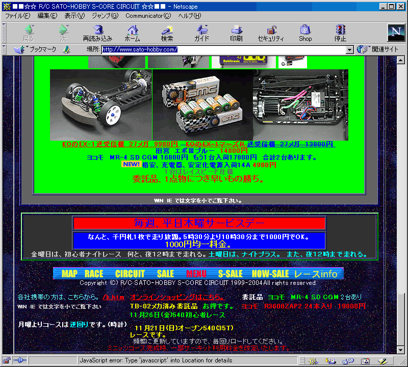Open Navigator from the component bar ship wheel
The width and height of the screenshot is (408, 367).
pyautogui.click(x=313, y=361)
